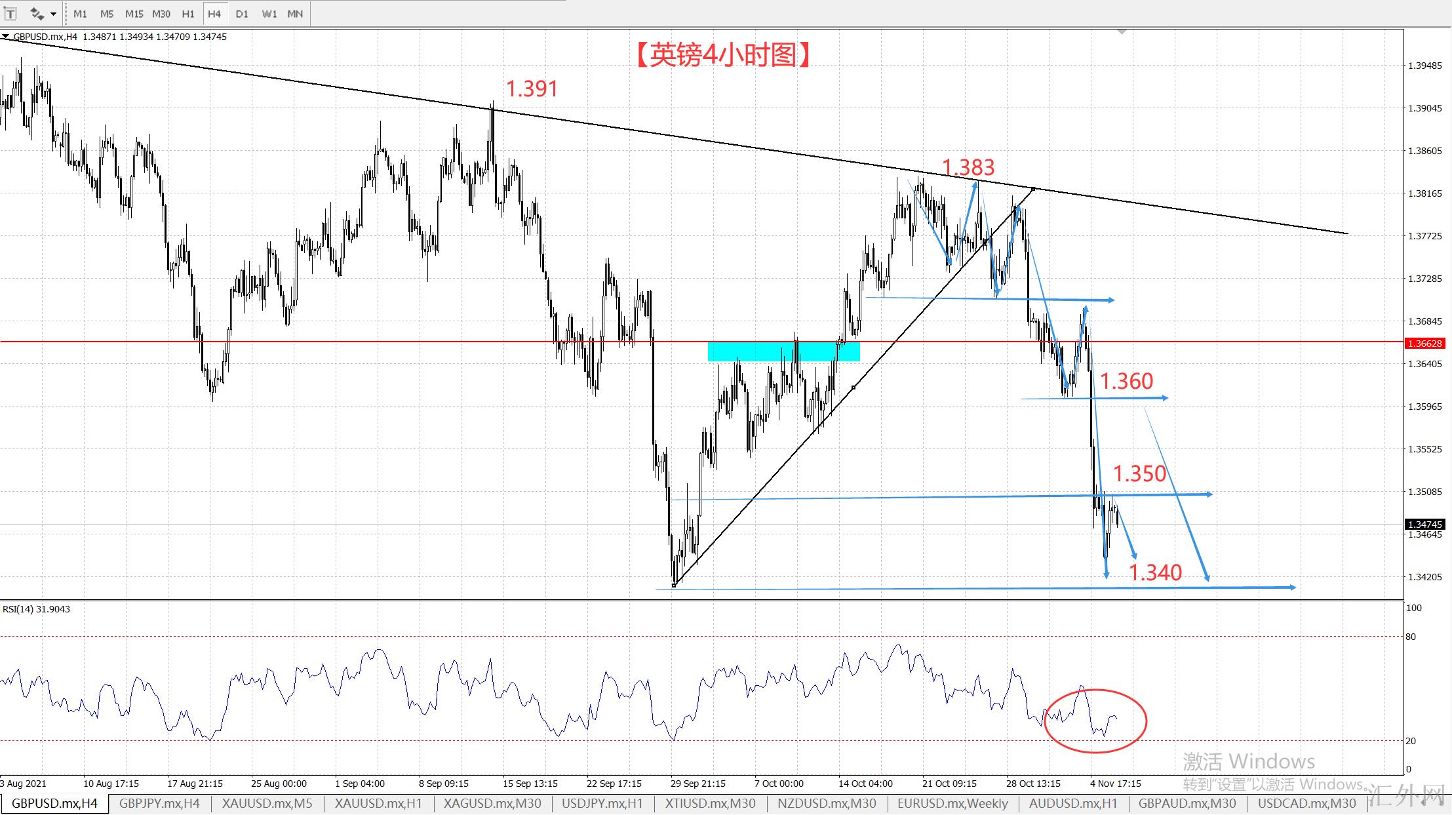Image resolution: width=1452 pixels, height=815 pixels.
Task: Expand the GBPUSD.mx chart title triangle
Action: pos(6,37)
